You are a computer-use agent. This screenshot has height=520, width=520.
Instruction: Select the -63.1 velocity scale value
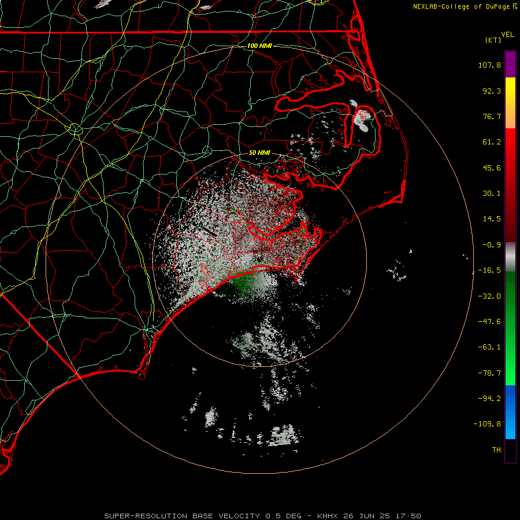coord(489,347)
